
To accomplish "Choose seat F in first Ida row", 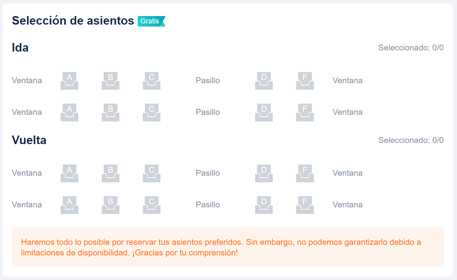I will (x=305, y=81).
